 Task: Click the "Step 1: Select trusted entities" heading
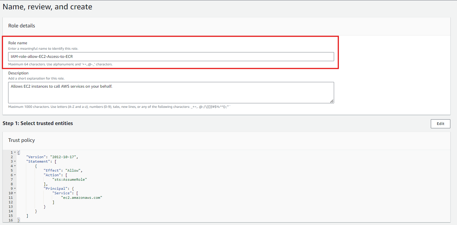point(38,123)
